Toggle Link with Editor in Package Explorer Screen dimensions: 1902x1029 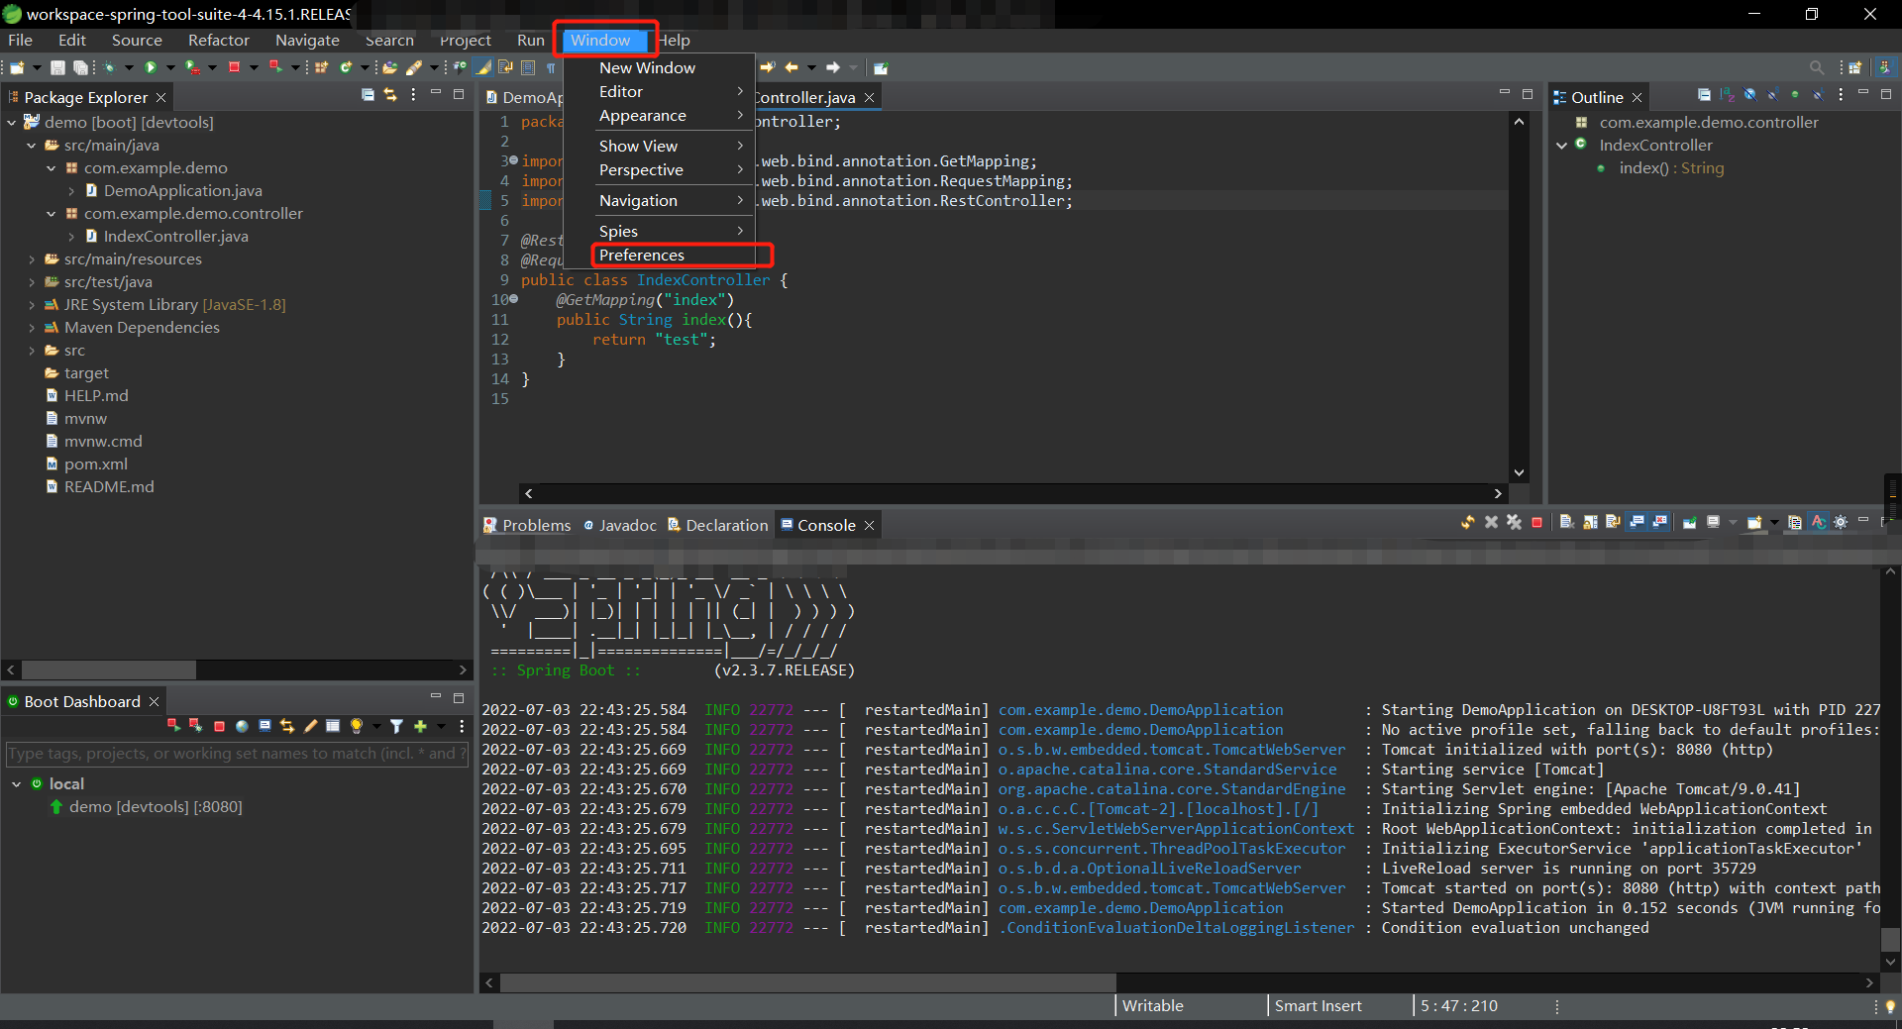coord(390,95)
